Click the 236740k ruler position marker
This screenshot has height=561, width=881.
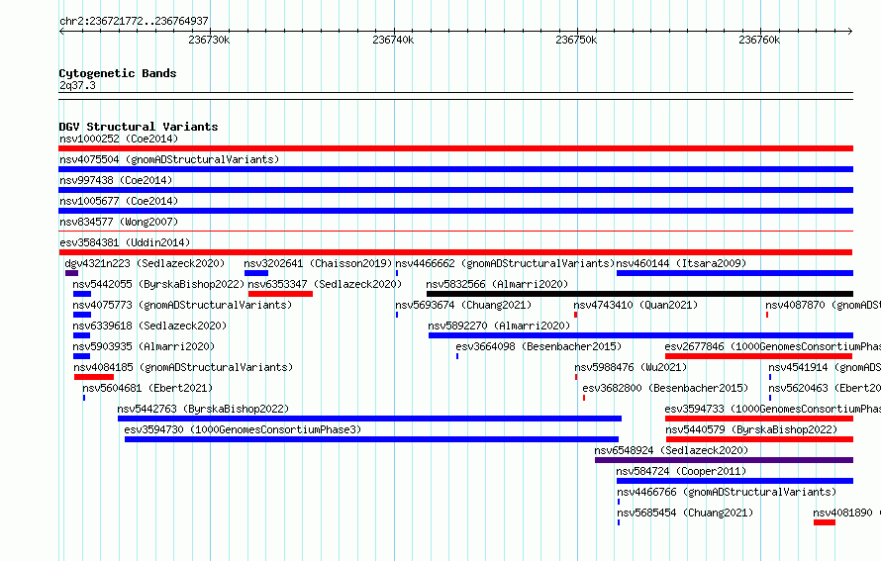click(x=393, y=40)
